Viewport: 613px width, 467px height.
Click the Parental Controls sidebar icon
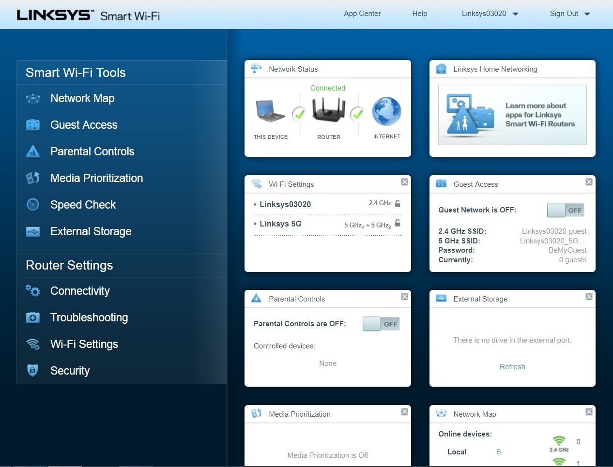click(33, 151)
